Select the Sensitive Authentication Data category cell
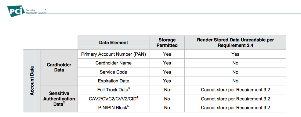The width and height of the screenshot is (301, 117). (59, 99)
